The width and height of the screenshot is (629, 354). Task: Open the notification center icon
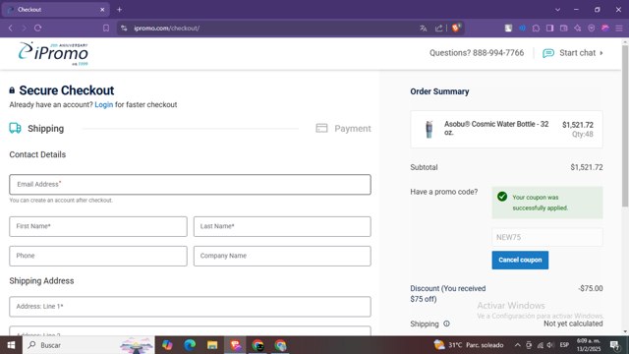(614, 345)
